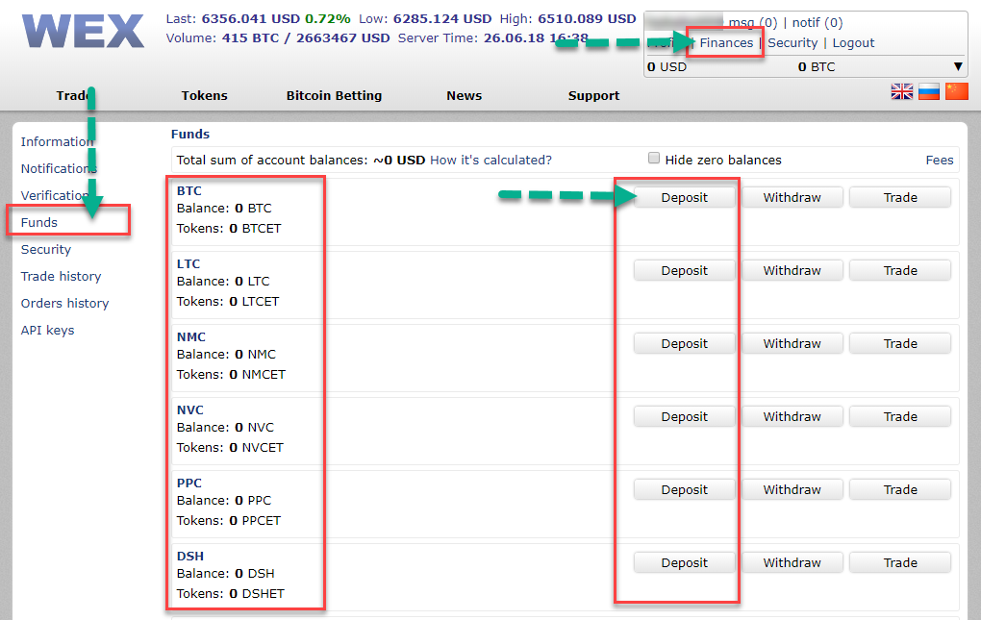The height and width of the screenshot is (620, 981).
Task: Trade DSH
Action: point(900,563)
